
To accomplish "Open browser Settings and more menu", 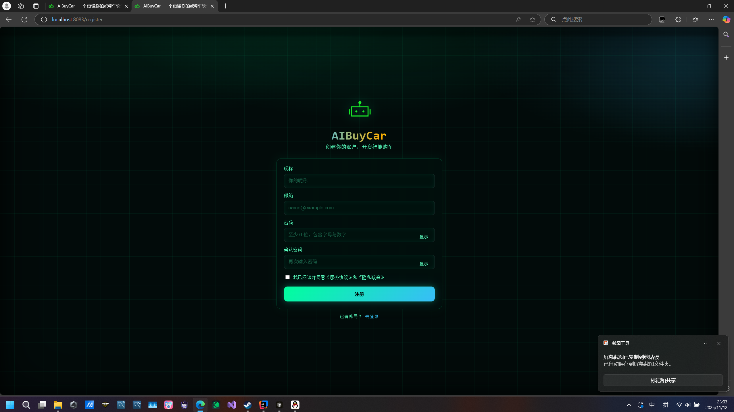I will [711, 20].
